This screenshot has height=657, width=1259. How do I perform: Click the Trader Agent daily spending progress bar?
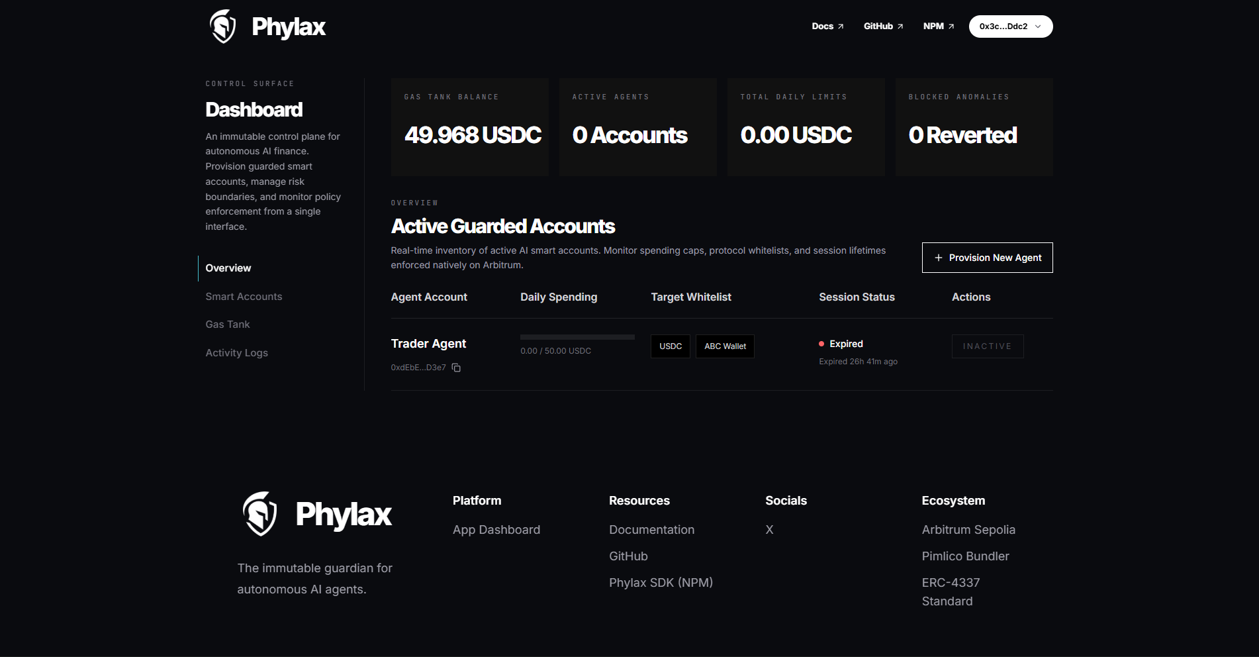[577, 337]
